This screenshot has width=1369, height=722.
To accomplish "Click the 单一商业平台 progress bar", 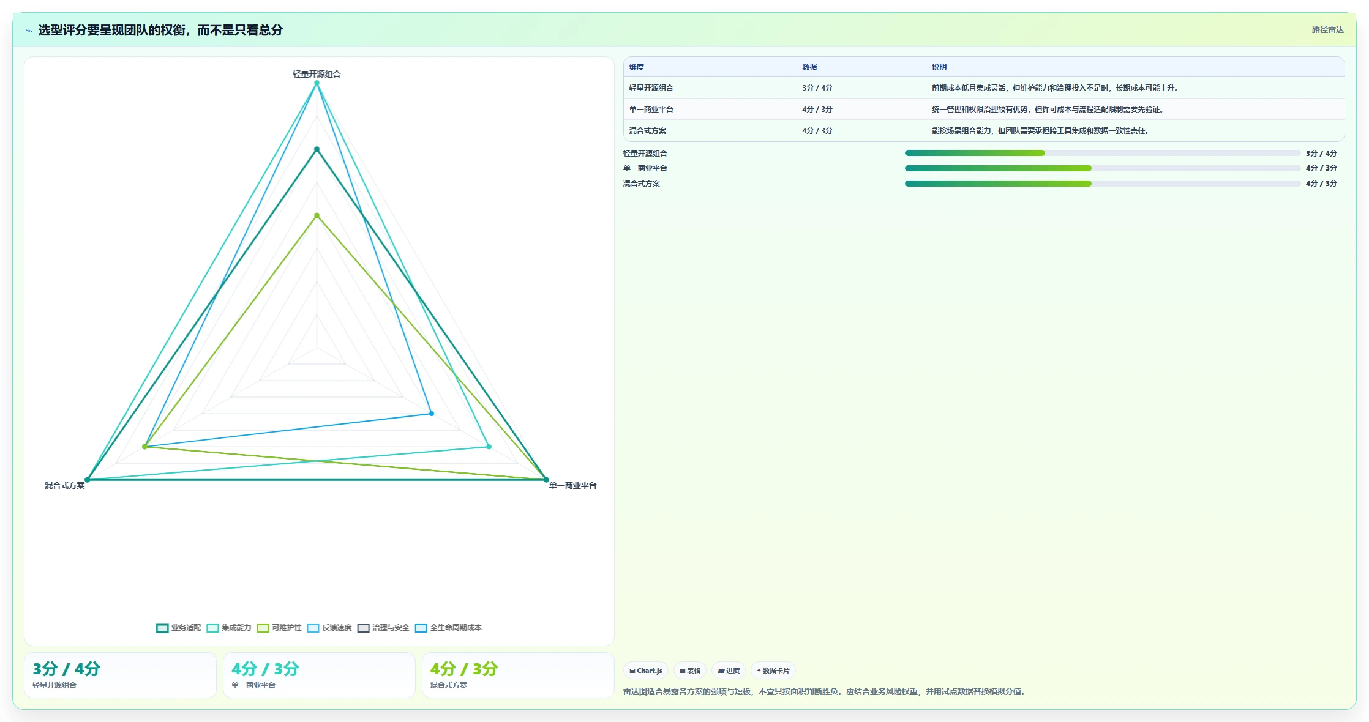I will [1103, 168].
